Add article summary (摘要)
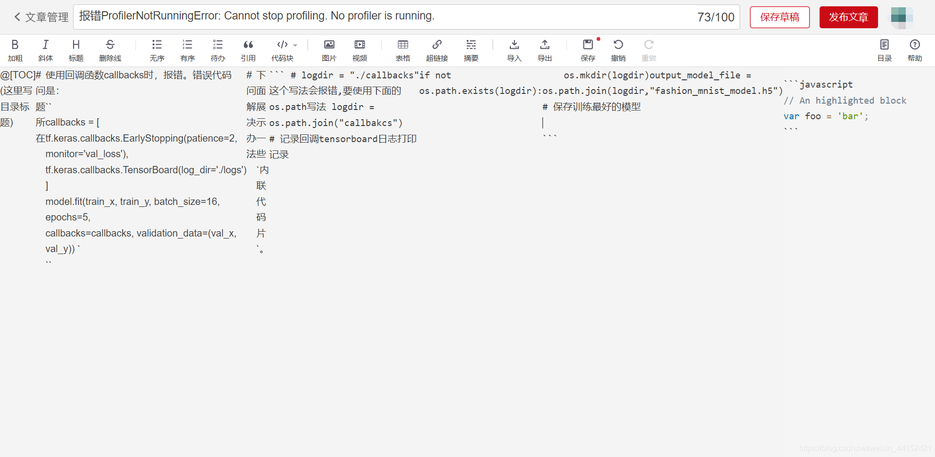The height and width of the screenshot is (457, 935). (x=471, y=51)
